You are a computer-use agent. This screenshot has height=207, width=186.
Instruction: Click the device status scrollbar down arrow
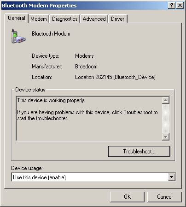pyautogui.click(x=166, y=137)
